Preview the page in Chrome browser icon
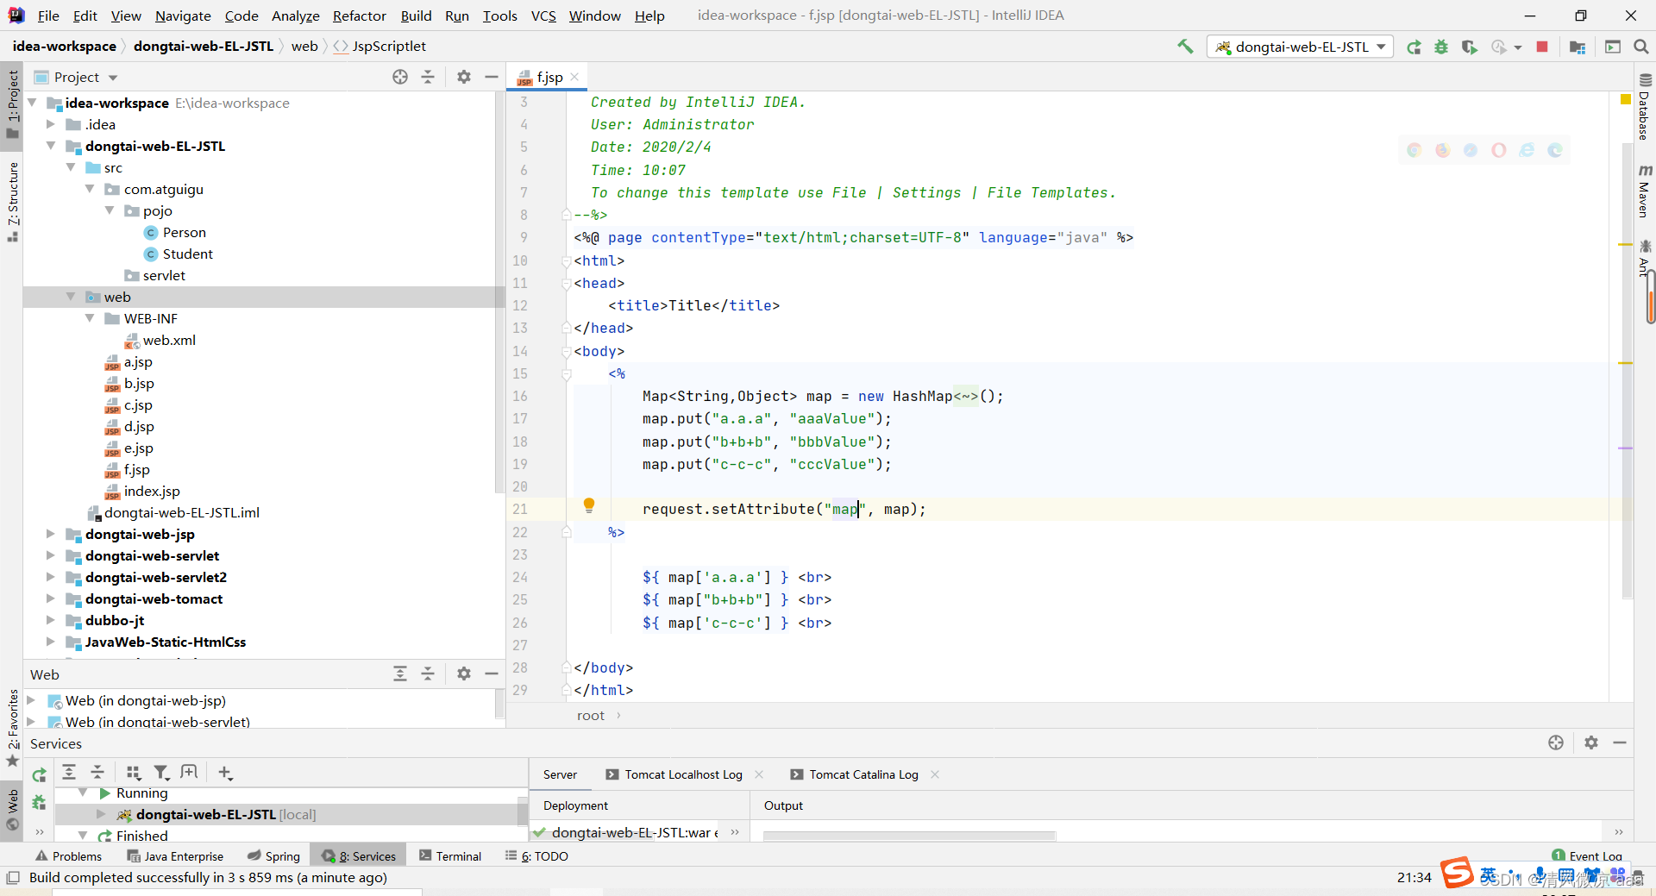Image resolution: width=1656 pixels, height=896 pixels. [x=1414, y=150]
